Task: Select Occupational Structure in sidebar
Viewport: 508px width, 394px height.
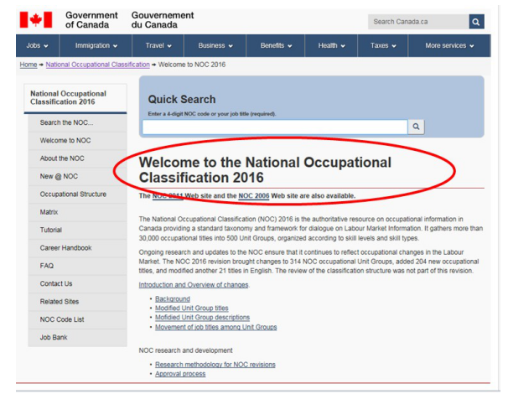Action: pos(77,194)
